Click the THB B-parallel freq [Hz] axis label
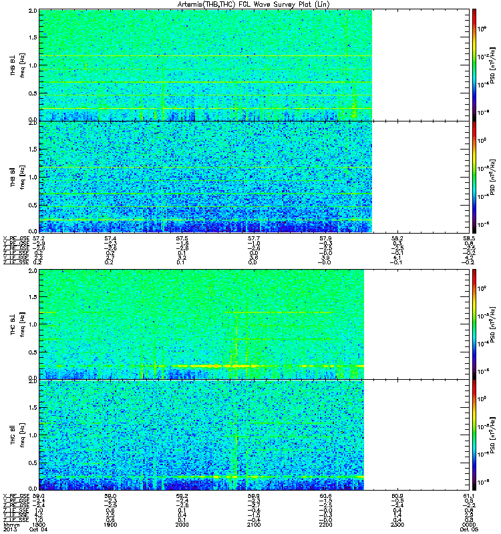501x534 pixels. pos(23,178)
